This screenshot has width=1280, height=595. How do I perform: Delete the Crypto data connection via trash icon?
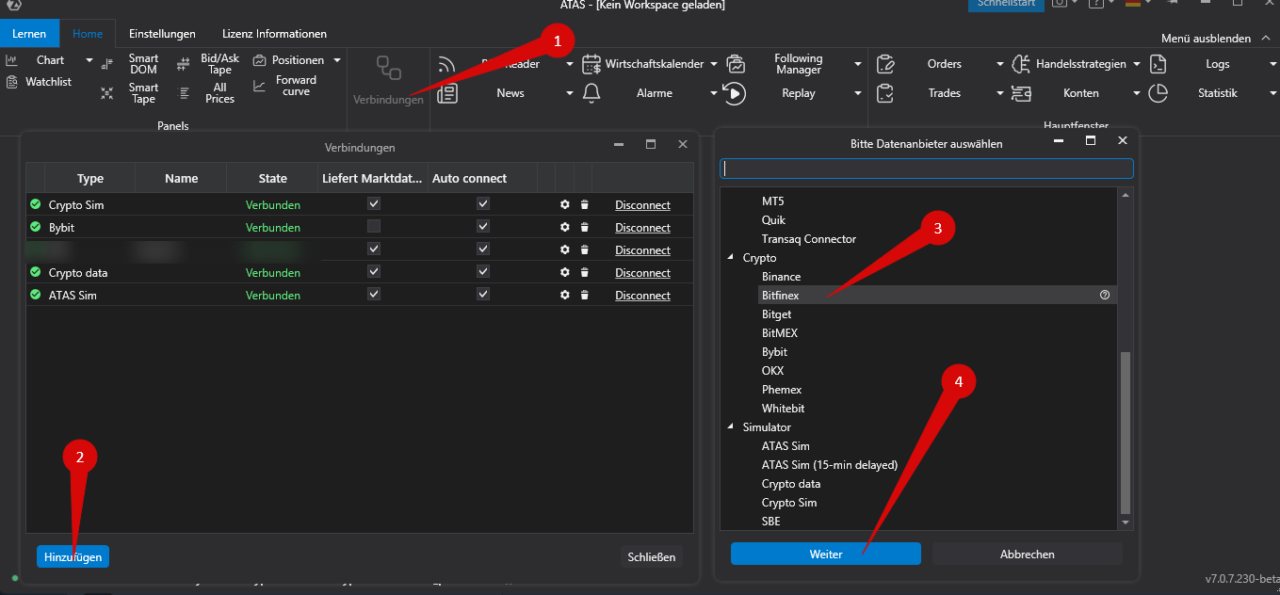(x=584, y=272)
